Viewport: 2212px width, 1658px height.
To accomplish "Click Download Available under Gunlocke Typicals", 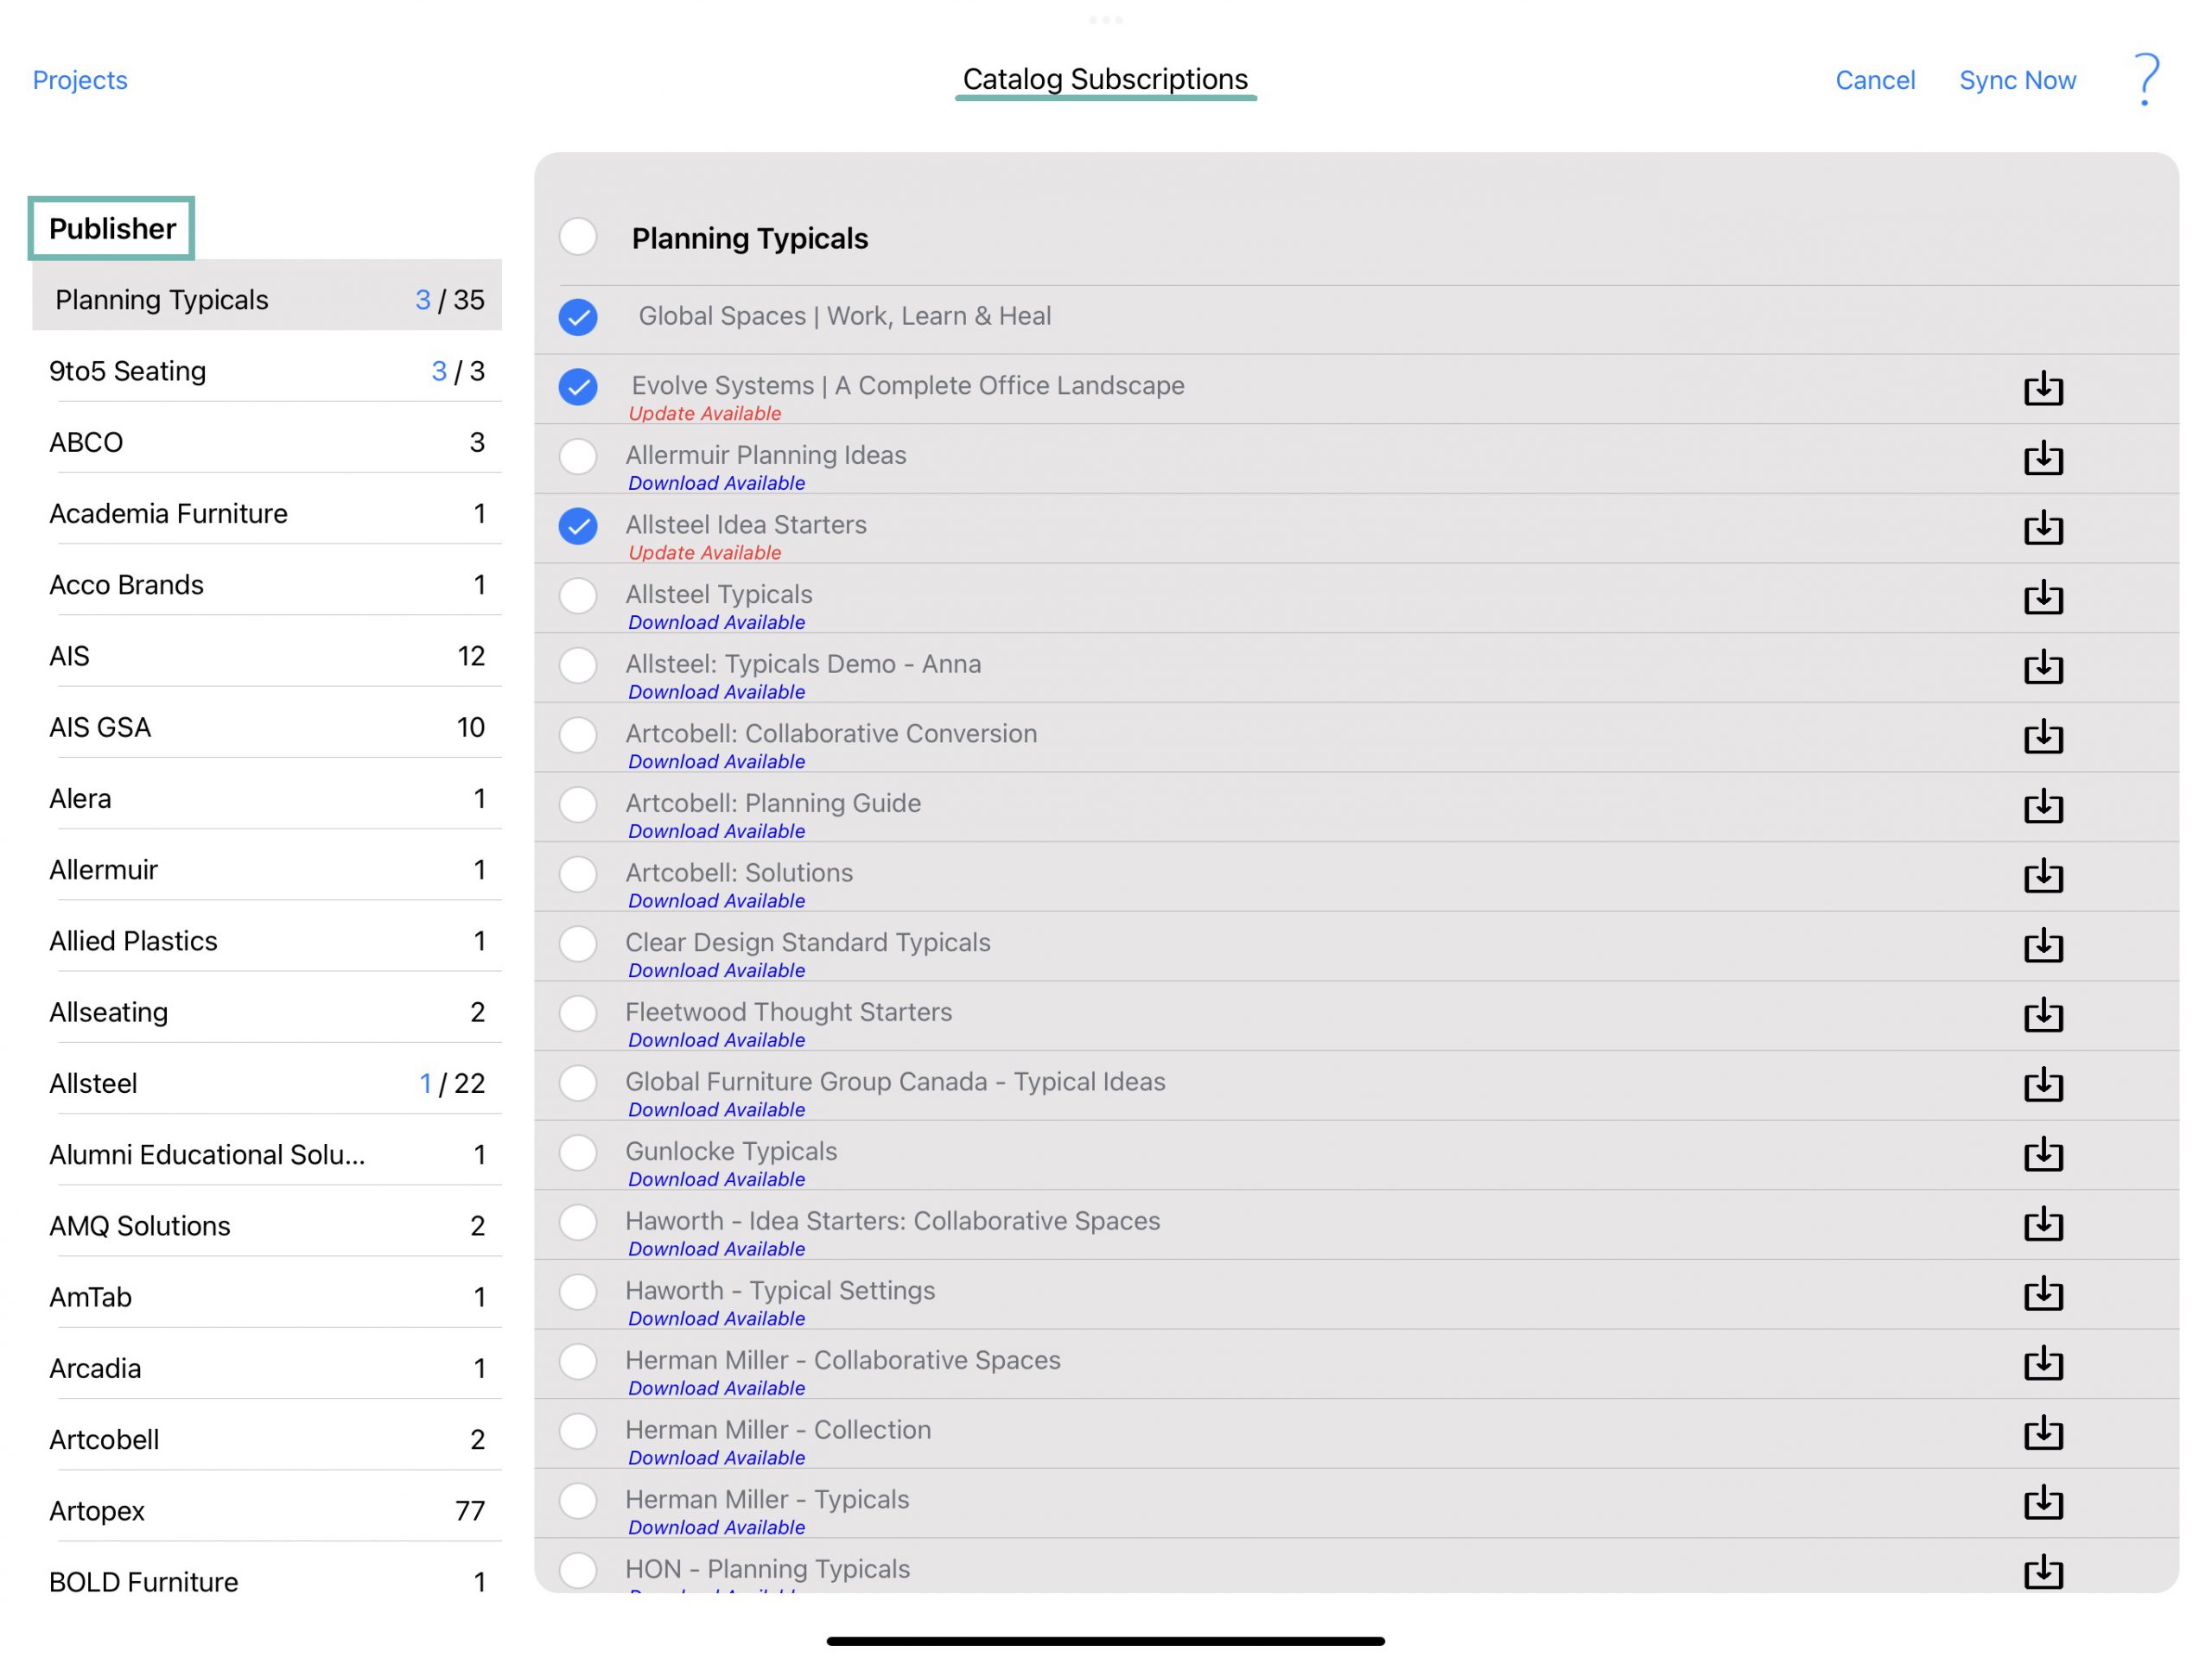I will pos(716,1179).
